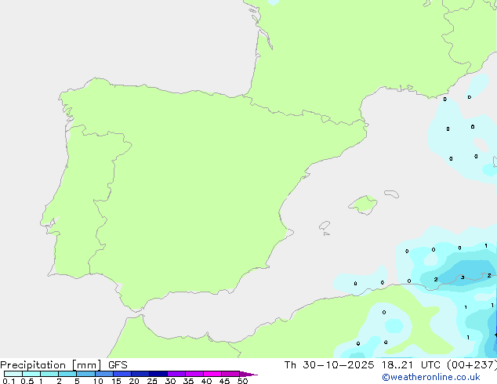Pick the 2–5 mm legend swatch
This screenshot has width=497, height=384.
pyautogui.click(x=67, y=374)
